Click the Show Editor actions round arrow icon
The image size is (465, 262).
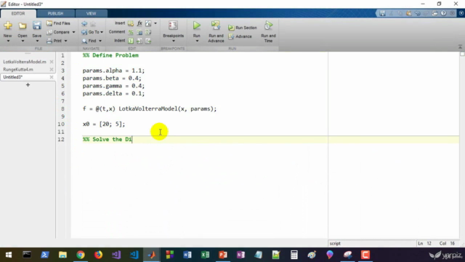point(461,13)
